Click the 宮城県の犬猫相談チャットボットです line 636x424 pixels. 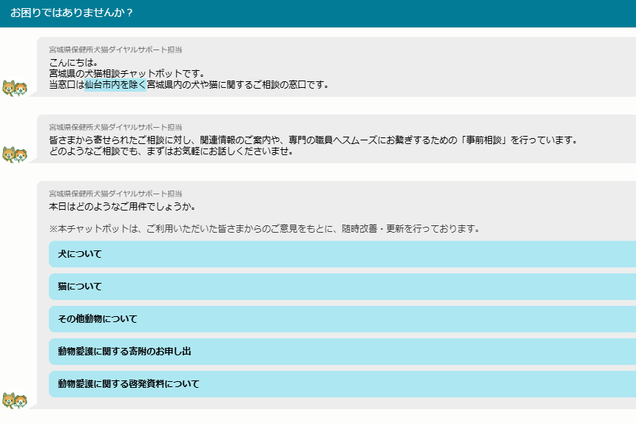126,73
